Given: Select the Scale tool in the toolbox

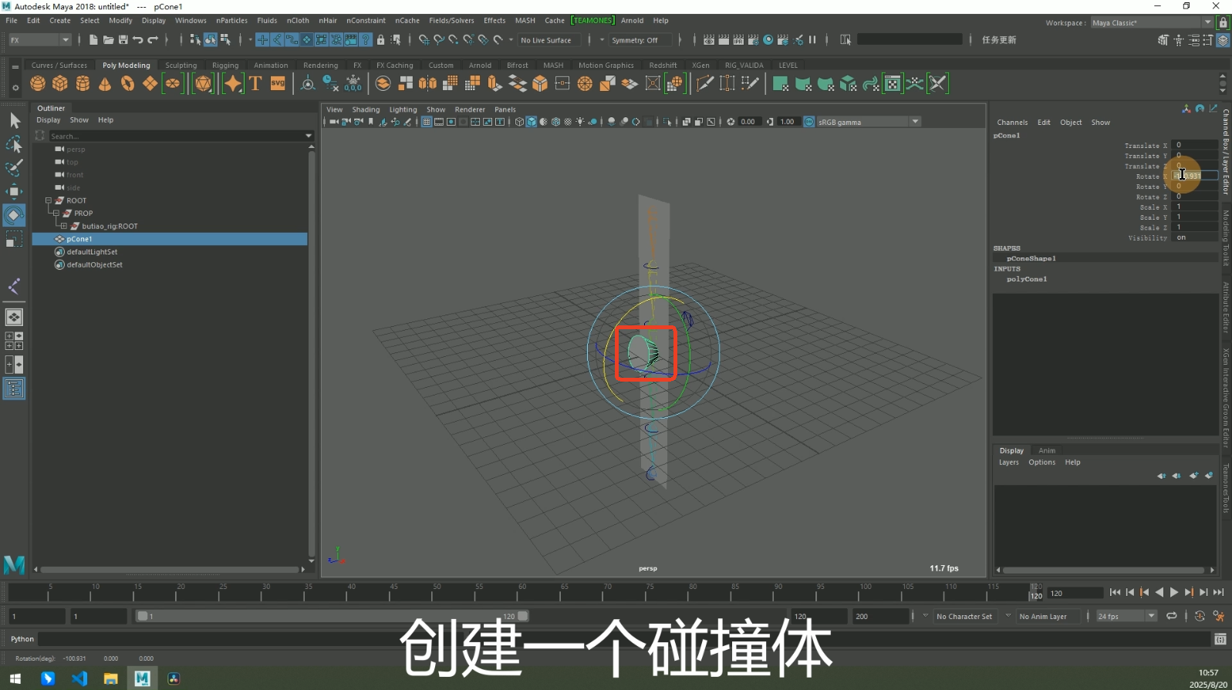Looking at the screenshot, I should [x=14, y=241].
